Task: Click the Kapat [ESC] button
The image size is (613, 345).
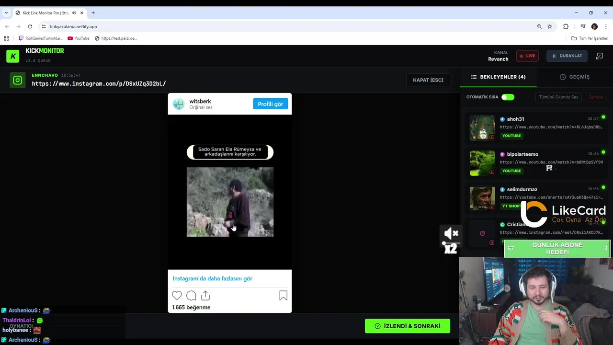Action: [428, 80]
